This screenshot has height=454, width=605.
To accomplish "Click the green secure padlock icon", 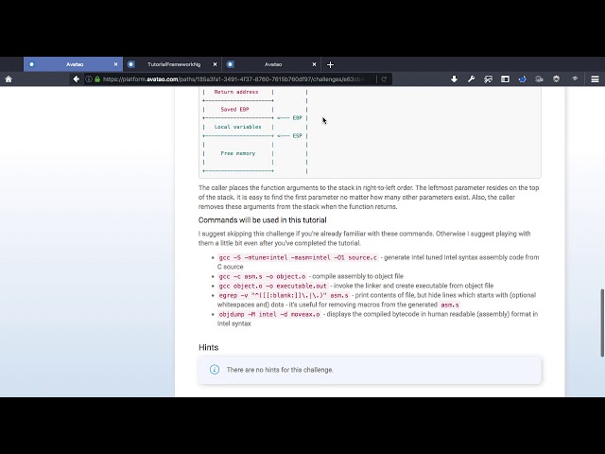I will click(97, 79).
